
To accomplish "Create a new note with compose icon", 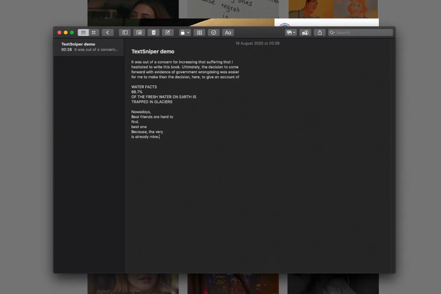I will click(x=168, y=33).
